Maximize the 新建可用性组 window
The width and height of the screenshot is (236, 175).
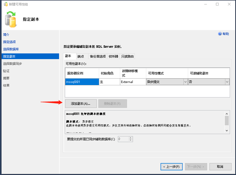click(217, 4)
